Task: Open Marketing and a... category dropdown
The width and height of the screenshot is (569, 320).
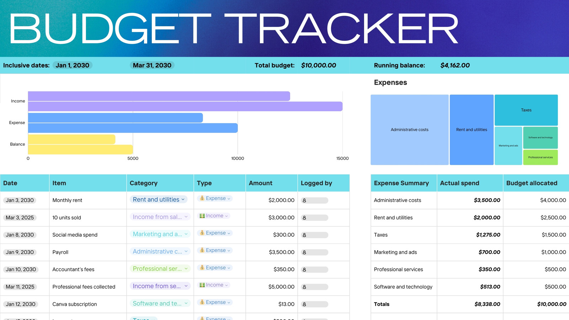Action: (x=160, y=234)
